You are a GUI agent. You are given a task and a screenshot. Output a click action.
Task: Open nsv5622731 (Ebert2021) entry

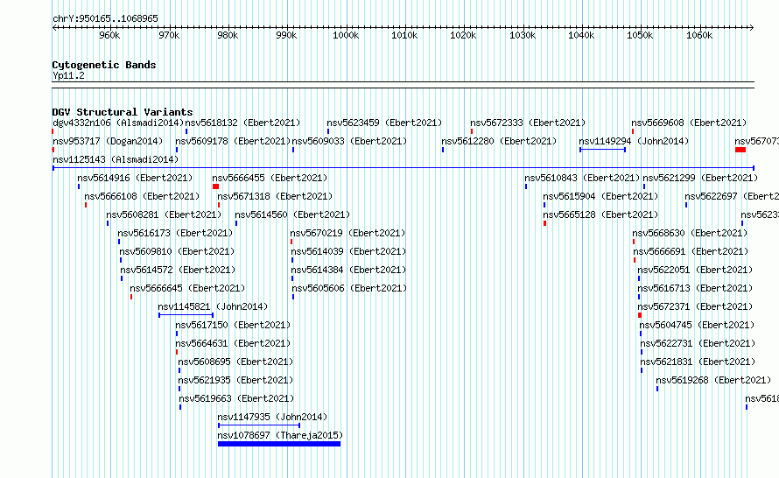[698, 343]
